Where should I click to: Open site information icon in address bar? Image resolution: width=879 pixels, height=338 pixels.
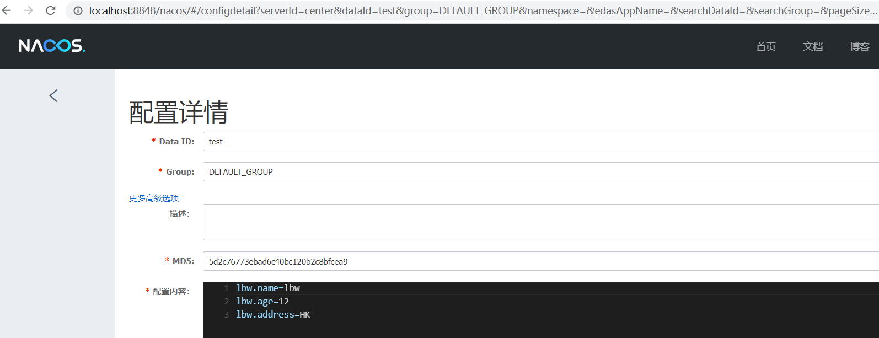coord(78,10)
